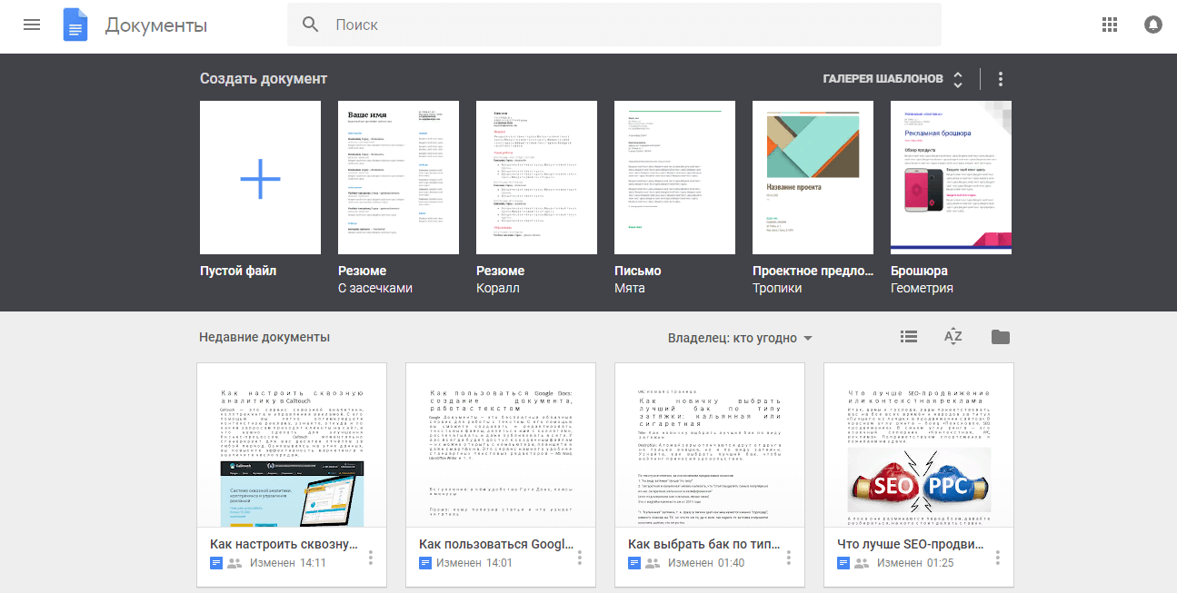The height and width of the screenshot is (593, 1177).
Task: Open overflow menu of 'Как настроить сквозну...' document
Action: [x=370, y=557]
